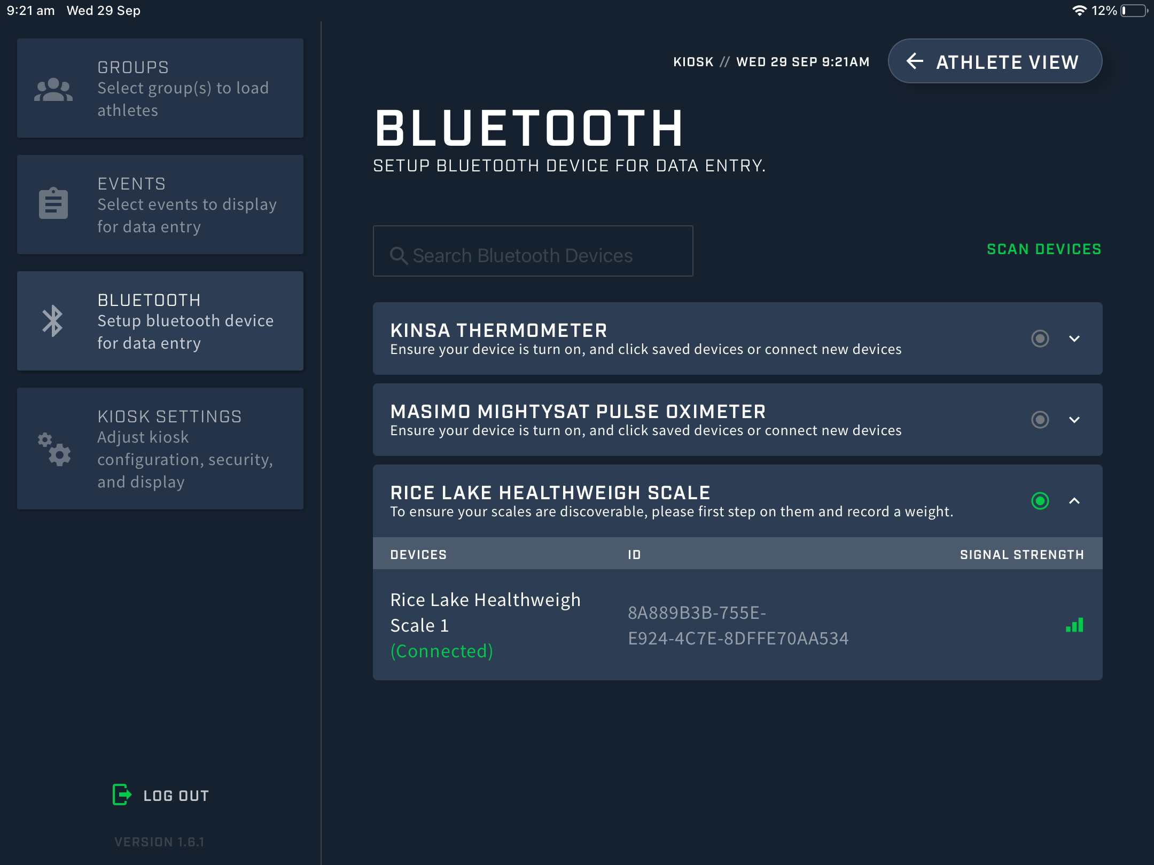Click the Kiosk Settings gears icon

pyautogui.click(x=54, y=449)
